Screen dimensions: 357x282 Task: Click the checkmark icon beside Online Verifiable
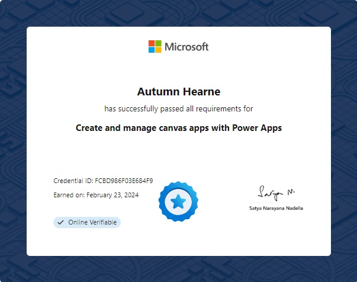[60, 222]
